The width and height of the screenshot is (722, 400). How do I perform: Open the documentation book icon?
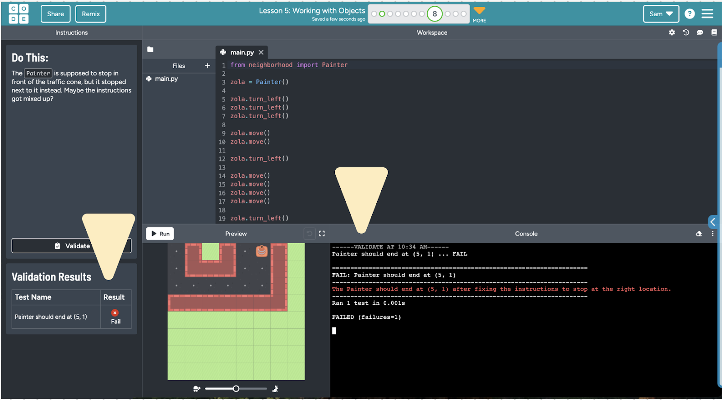coord(714,32)
